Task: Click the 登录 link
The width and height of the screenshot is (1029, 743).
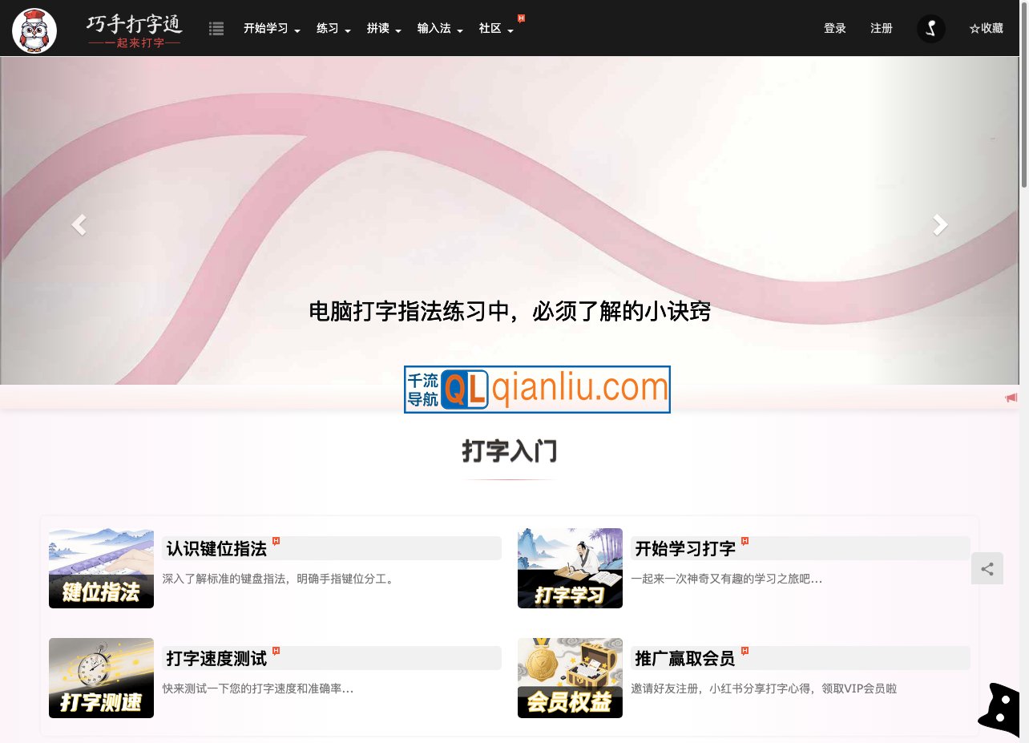Action: click(x=834, y=27)
